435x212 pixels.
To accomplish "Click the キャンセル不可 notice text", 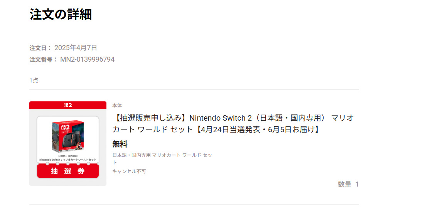I will [x=129, y=171].
